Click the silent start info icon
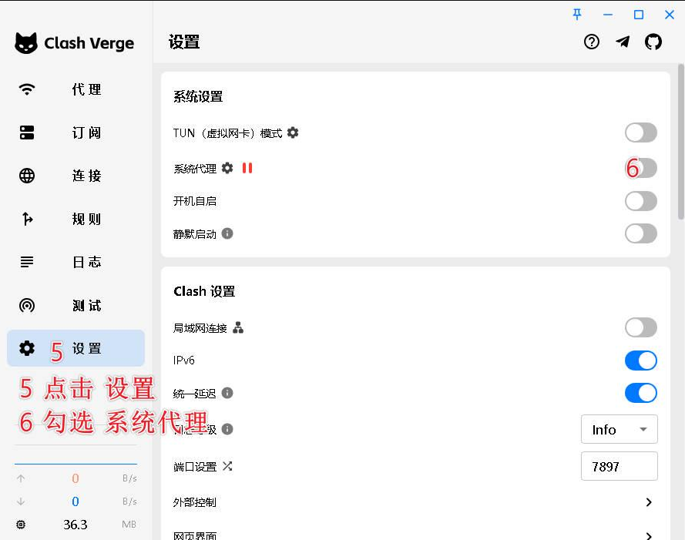685x540 pixels. pyautogui.click(x=227, y=233)
